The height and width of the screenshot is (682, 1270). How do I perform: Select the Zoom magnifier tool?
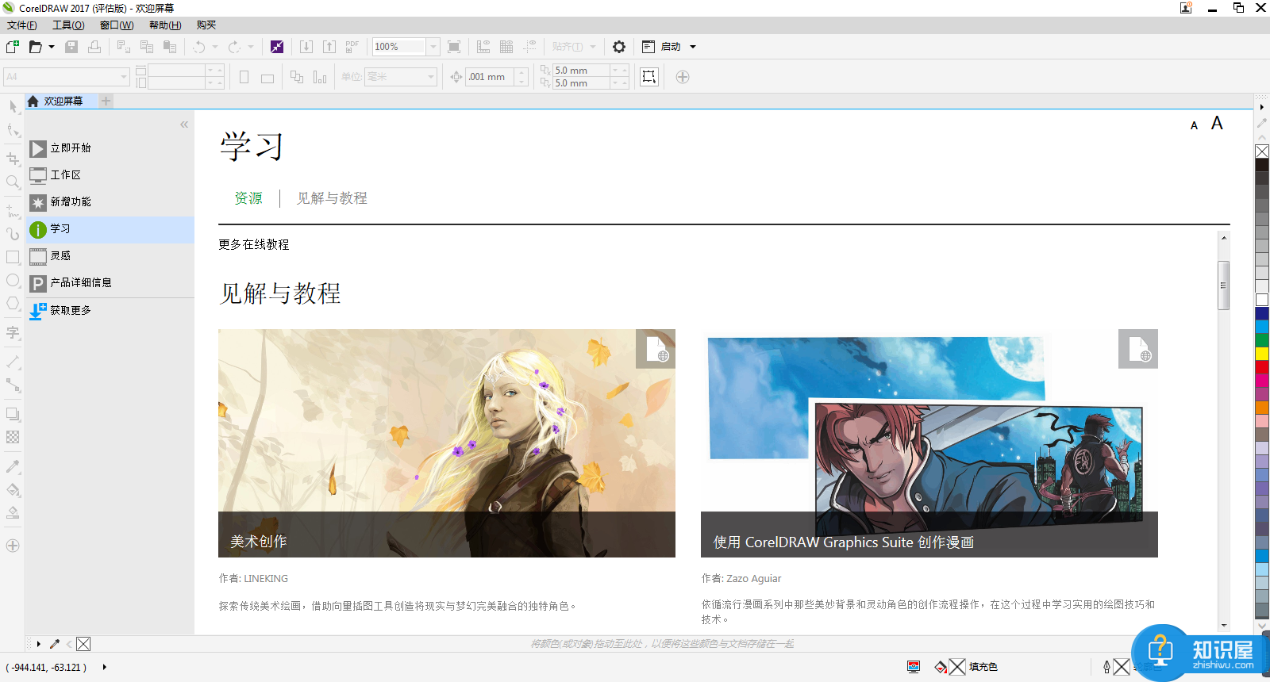pyautogui.click(x=13, y=182)
